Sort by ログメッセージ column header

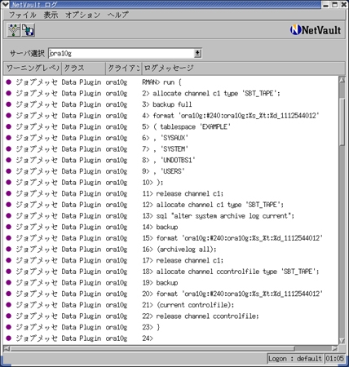tap(244, 69)
